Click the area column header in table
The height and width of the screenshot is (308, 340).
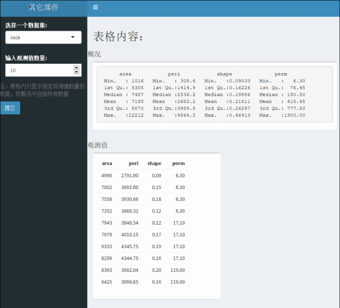[x=107, y=164]
